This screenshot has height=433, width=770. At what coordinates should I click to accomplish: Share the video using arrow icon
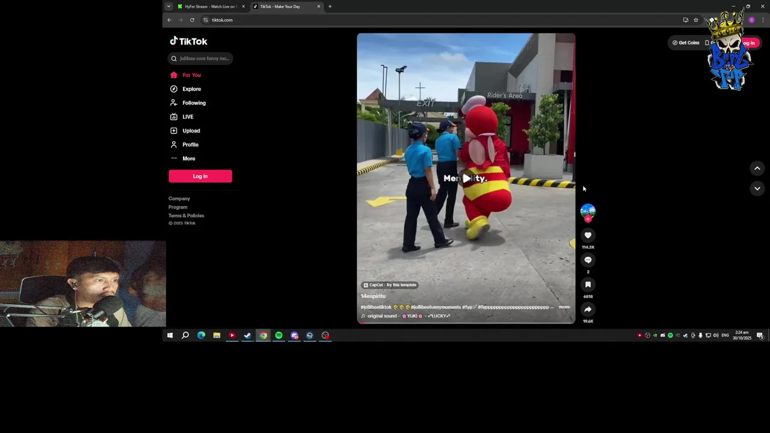(x=588, y=309)
